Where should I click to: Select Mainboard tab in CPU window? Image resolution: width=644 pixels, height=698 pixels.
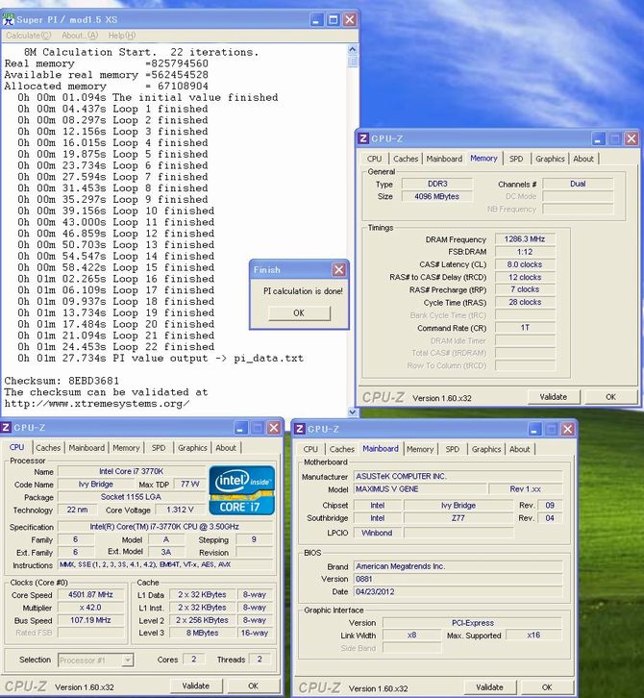87,448
